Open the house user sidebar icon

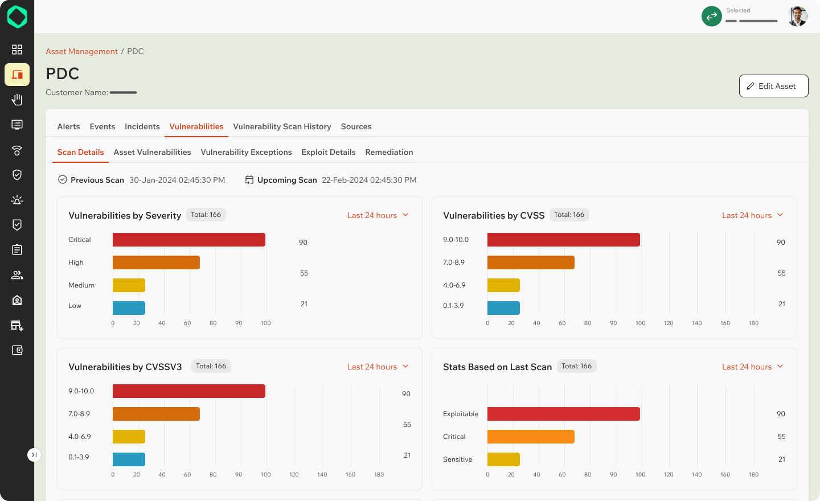(x=17, y=300)
